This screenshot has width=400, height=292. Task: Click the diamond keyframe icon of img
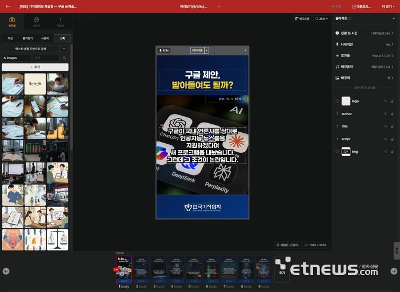(x=337, y=152)
